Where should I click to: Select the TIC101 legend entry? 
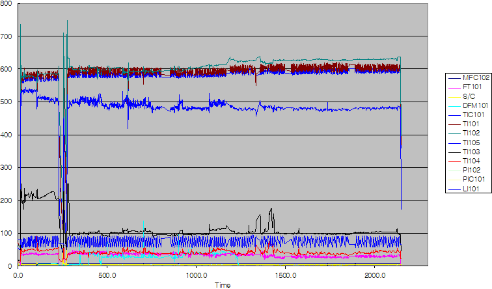pos(466,115)
